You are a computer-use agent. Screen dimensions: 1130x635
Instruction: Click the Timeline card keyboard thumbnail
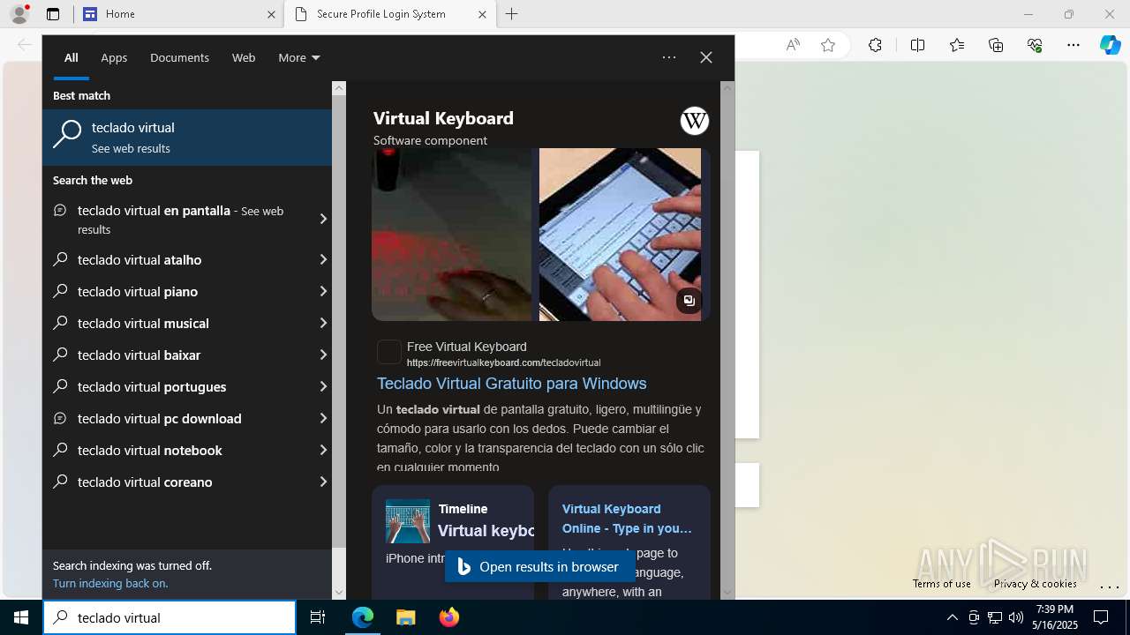(408, 521)
